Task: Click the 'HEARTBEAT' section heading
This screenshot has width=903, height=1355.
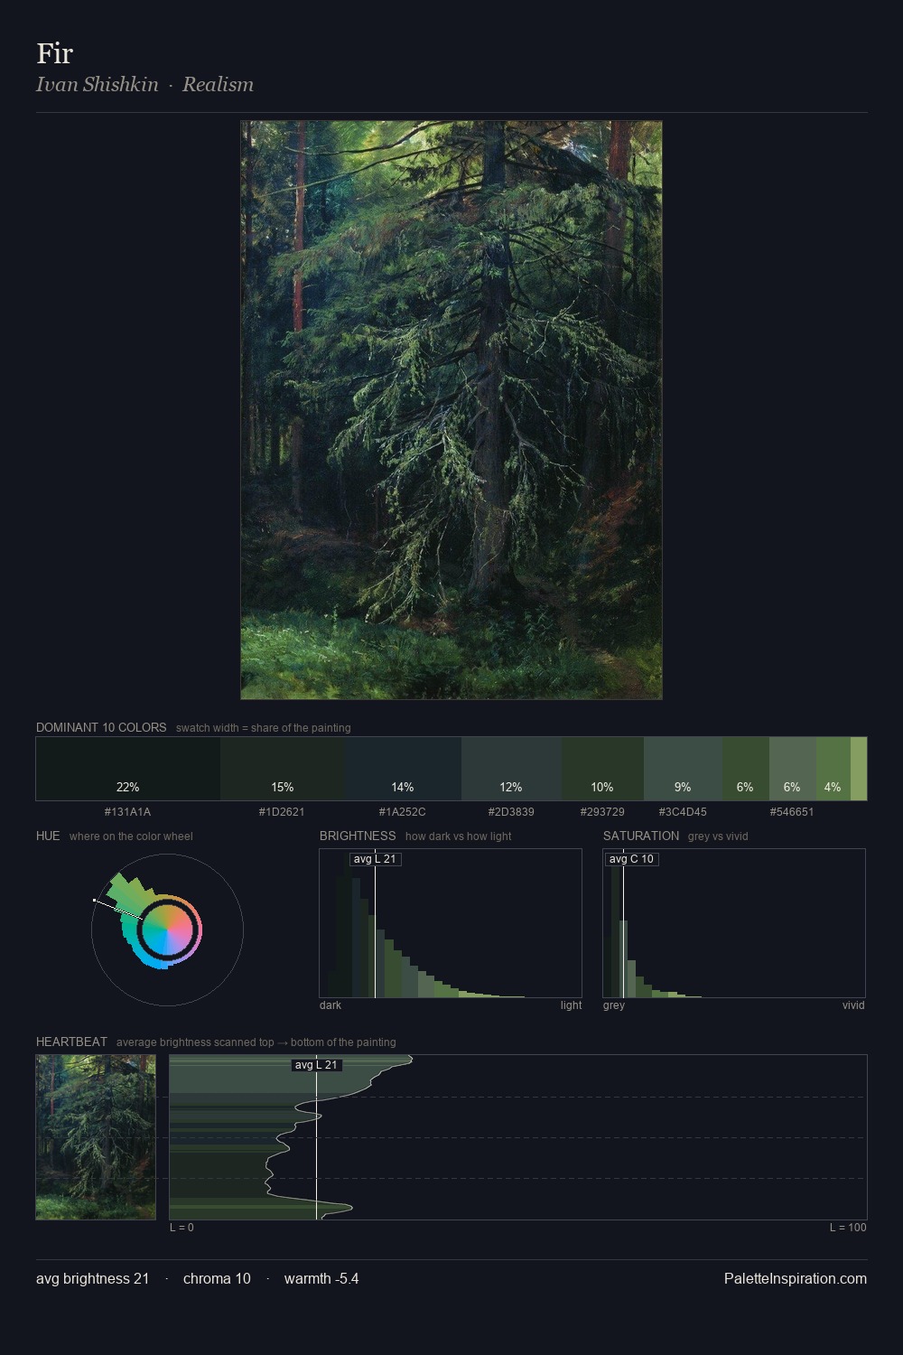Action: (71, 1042)
